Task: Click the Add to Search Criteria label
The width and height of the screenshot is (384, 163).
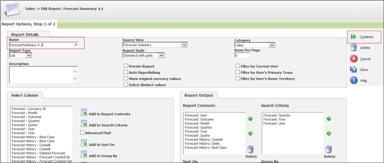Action: 108,125
